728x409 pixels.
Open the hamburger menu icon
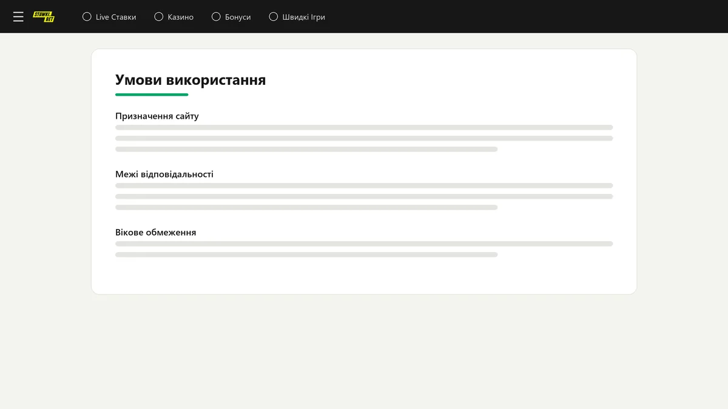click(x=18, y=17)
